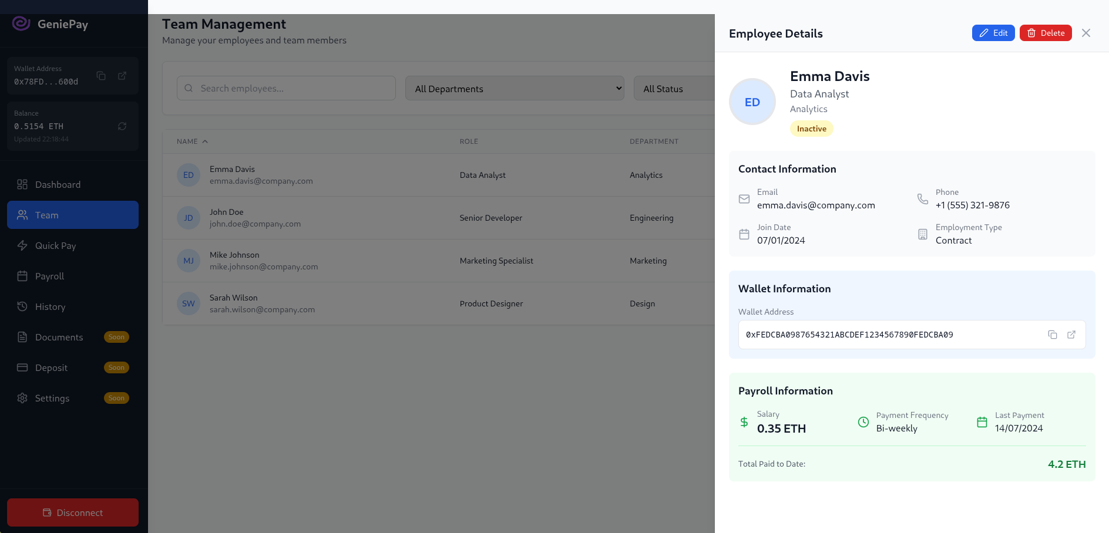
Task: Open the All Status filter dropdown
Action: 673,89
